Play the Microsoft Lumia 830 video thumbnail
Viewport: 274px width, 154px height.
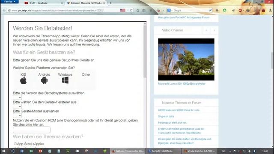186,59
